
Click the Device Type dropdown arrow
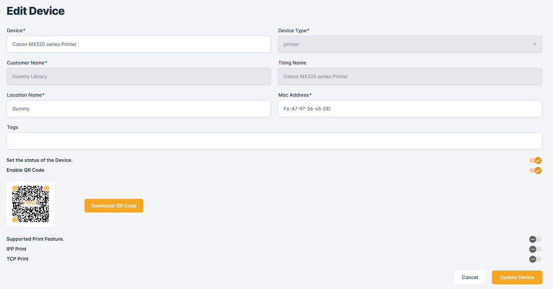click(x=534, y=44)
